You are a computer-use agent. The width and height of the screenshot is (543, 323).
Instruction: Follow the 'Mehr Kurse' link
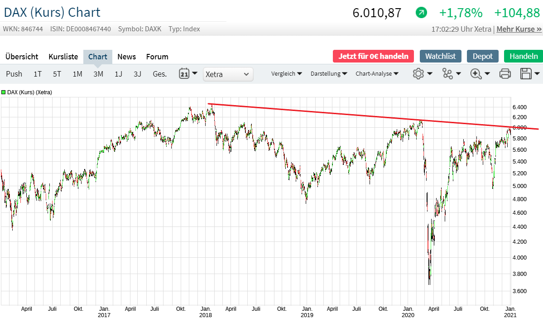[x=519, y=29]
